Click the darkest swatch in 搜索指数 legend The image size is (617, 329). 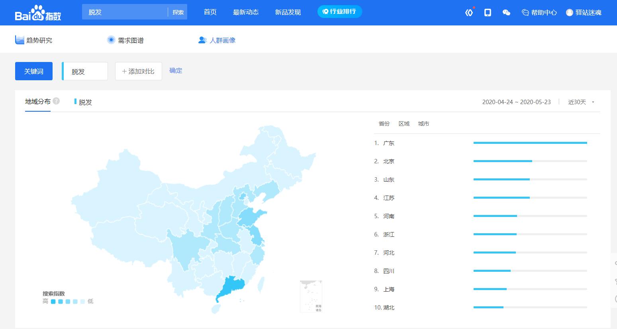(x=53, y=301)
